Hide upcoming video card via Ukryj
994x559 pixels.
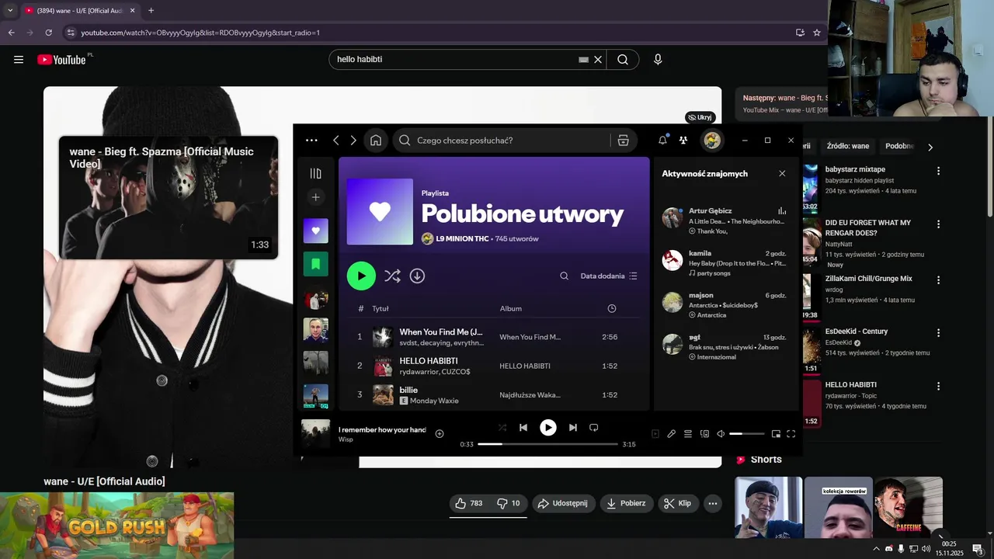[700, 117]
